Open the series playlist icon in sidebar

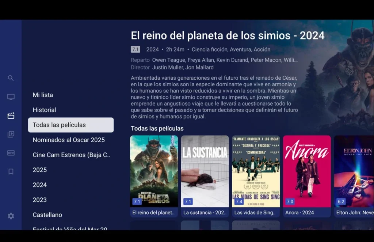coord(11,134)
